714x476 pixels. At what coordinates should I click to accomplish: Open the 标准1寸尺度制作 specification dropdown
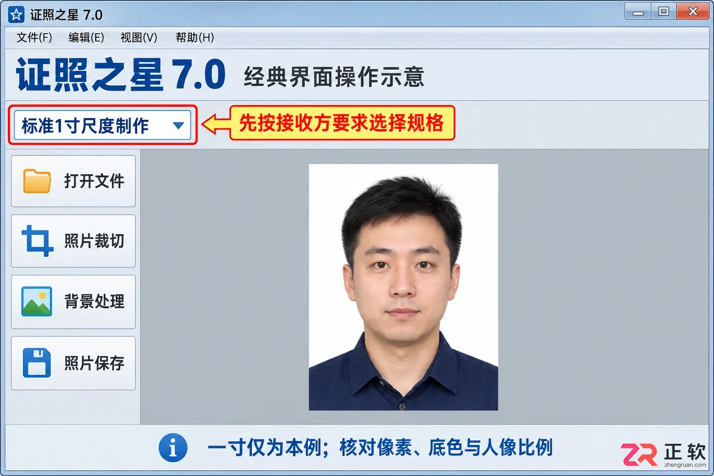[x=103, y=125]
